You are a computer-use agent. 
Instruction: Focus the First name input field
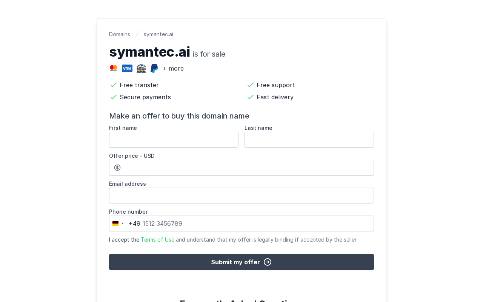pos(174,140)
